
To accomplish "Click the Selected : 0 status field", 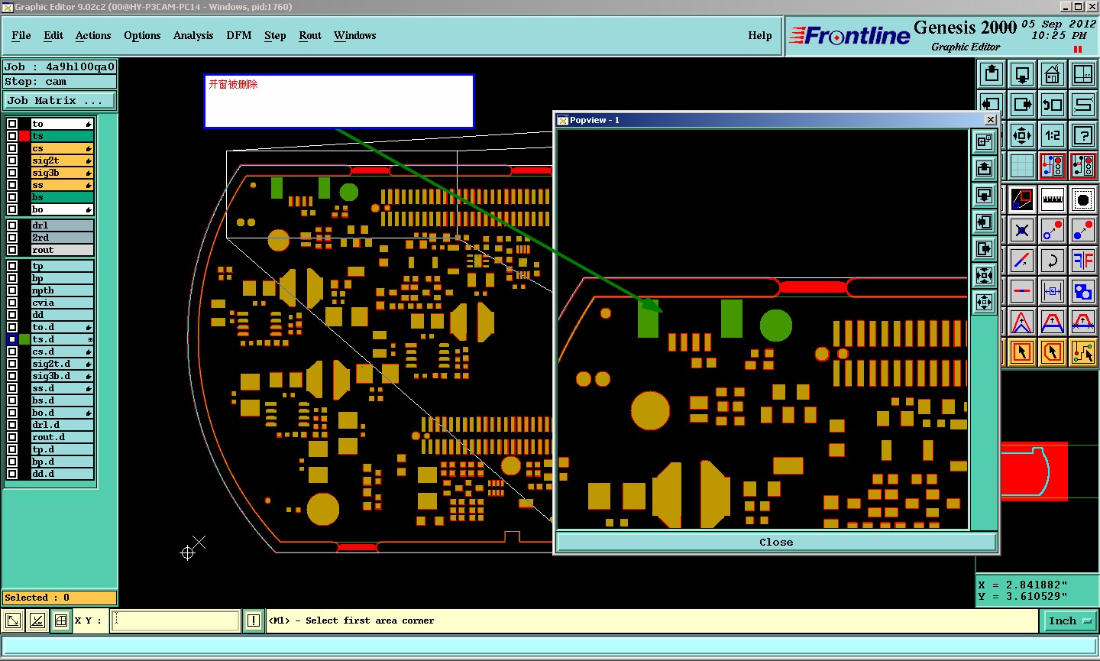I will tap(60, 598).
